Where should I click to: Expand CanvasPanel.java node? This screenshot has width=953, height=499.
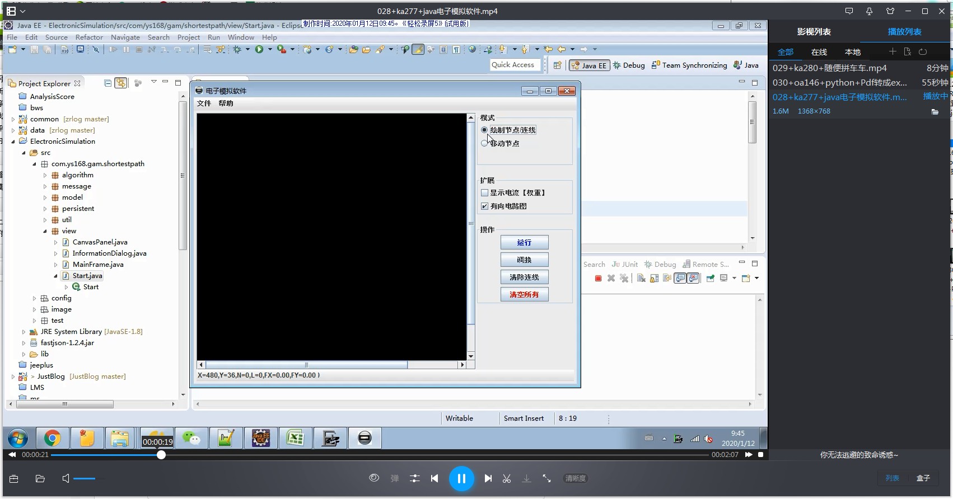coord(55,242)
